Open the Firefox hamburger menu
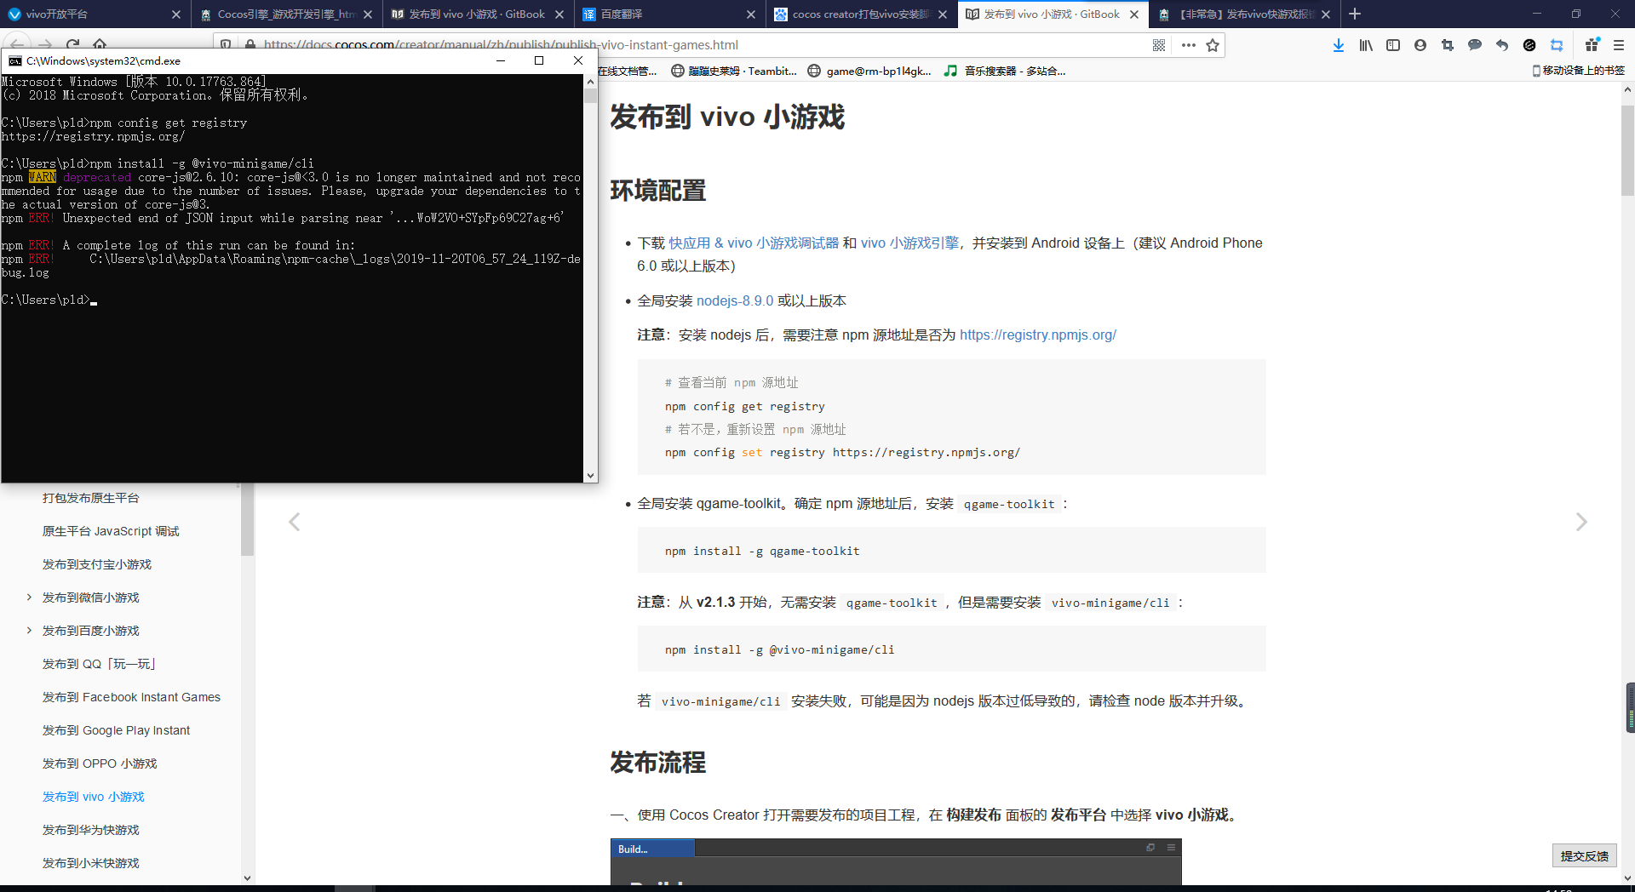The image size is (1635, 892). click(x=1619, y=45)
